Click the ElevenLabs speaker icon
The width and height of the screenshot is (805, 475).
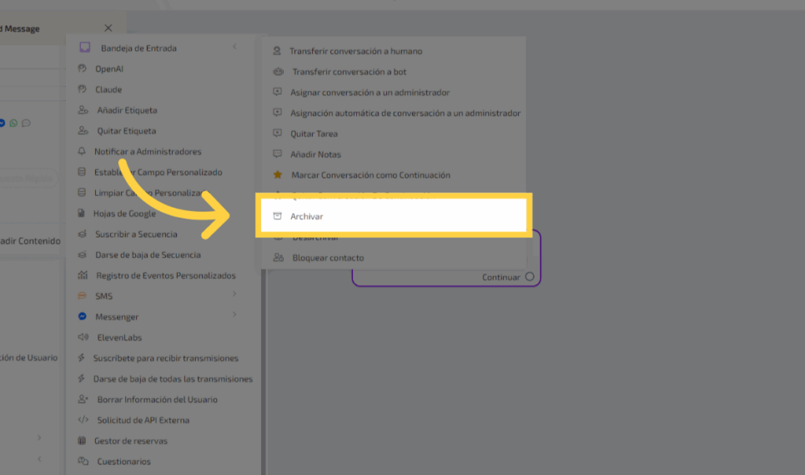(x=82, y=337)
